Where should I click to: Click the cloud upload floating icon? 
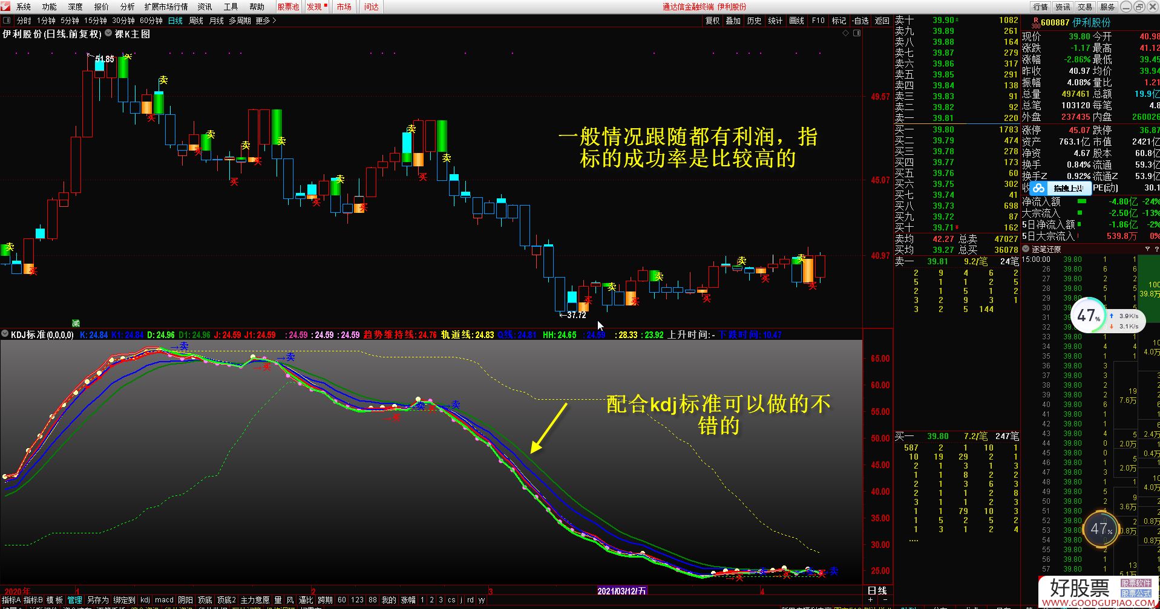(x=1038, y=188)
